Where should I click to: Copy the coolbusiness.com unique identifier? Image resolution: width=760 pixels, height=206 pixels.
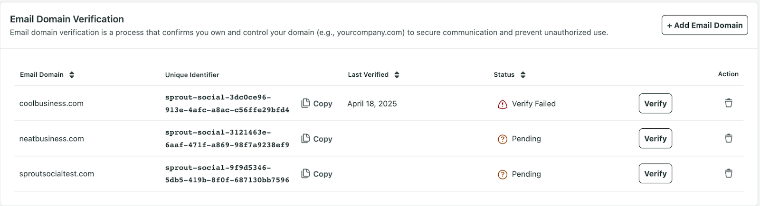click(x=317, y=103)
